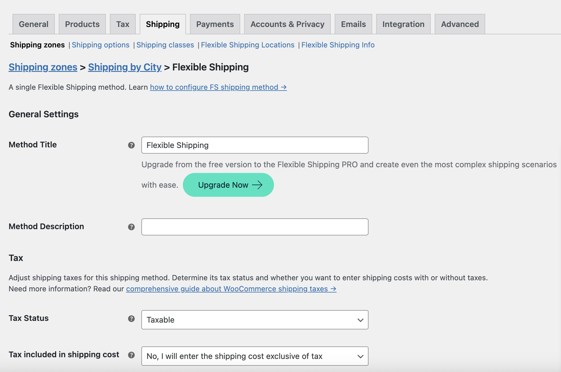Open the Tax Status dropdown
This screenshot has height=372, width=561.
click(x=254, y=320)
